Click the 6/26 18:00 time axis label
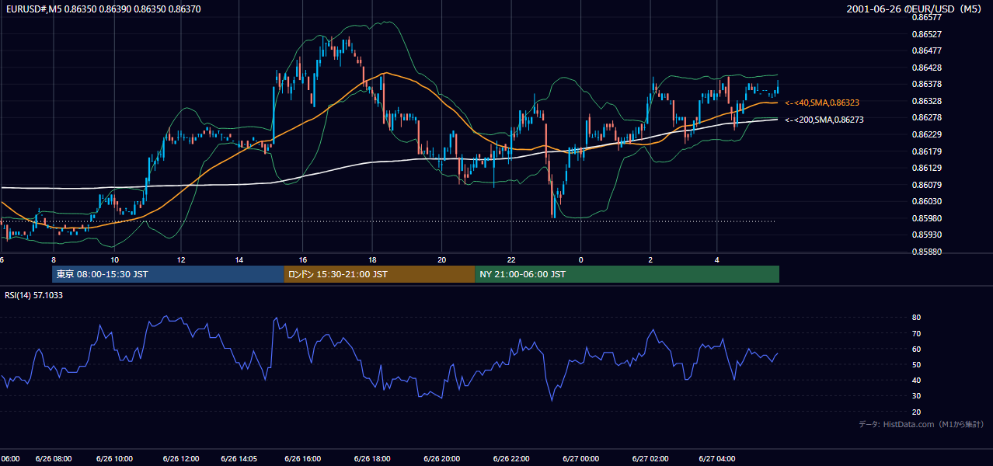993x466 pixels. (x=371, y=458)
